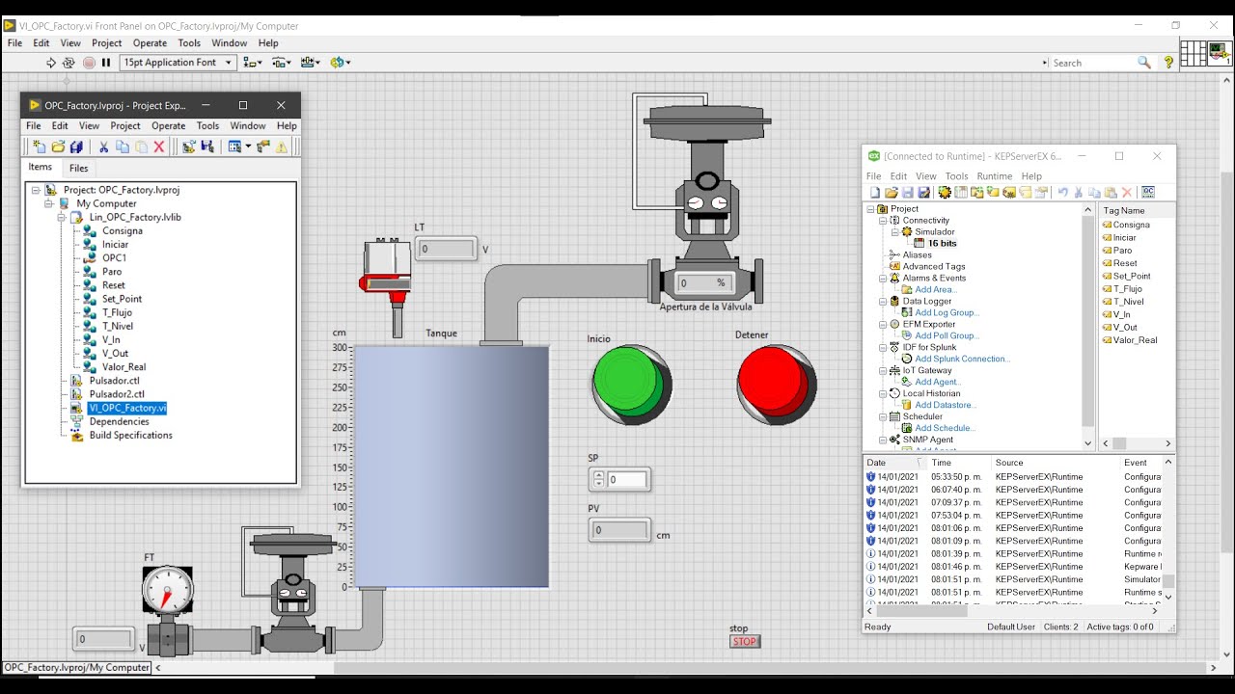Click the Add Datastore link

click(x=945, y=405)
